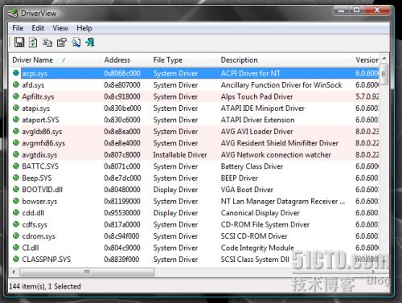
Task: Click the ATAPI IDE Miniport Driver description
Action: coord(263,109)
